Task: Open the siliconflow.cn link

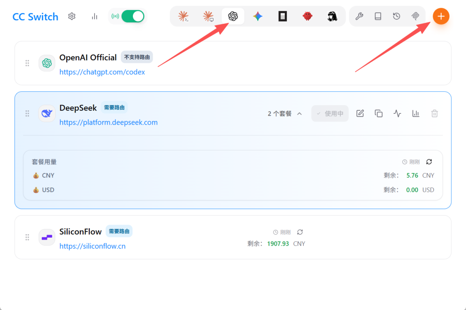Action: click(92, 246)
